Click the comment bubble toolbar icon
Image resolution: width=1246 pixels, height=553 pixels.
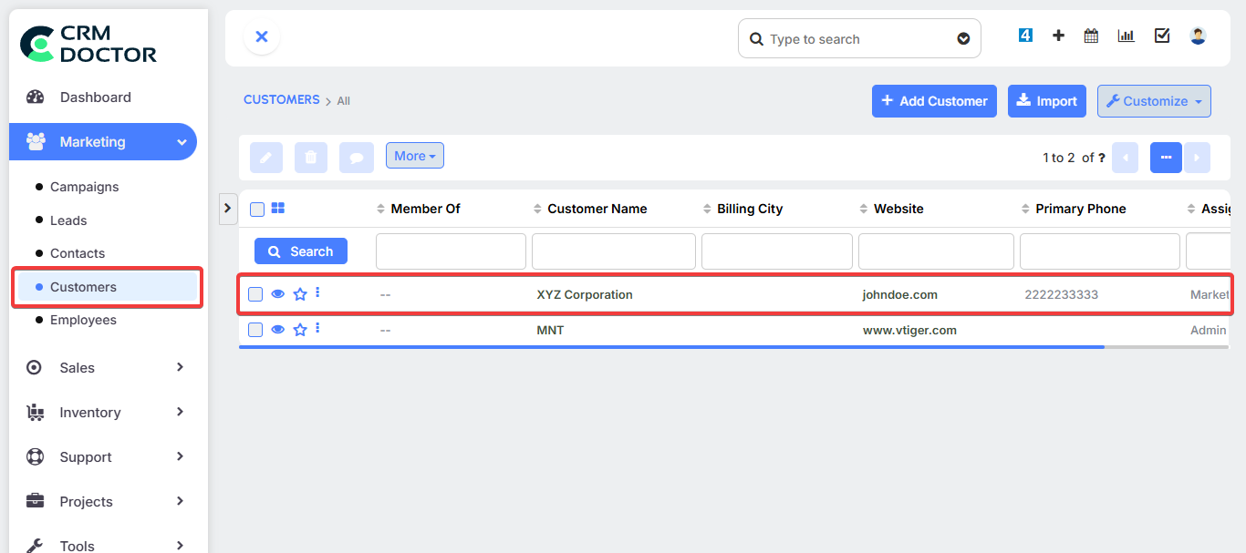(x=357, y=158)
